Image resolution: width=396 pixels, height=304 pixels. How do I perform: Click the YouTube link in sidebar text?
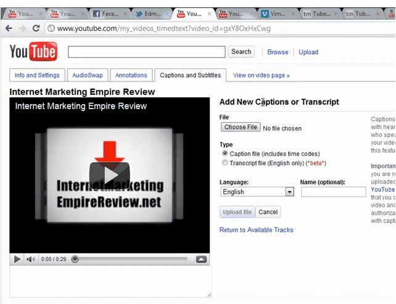[x=382, y=189]
